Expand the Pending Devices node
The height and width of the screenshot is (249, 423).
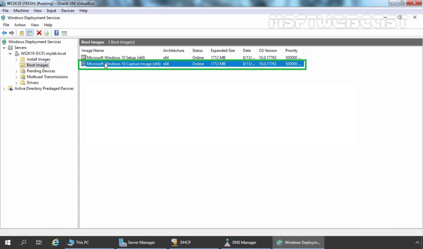coord(17,71)
